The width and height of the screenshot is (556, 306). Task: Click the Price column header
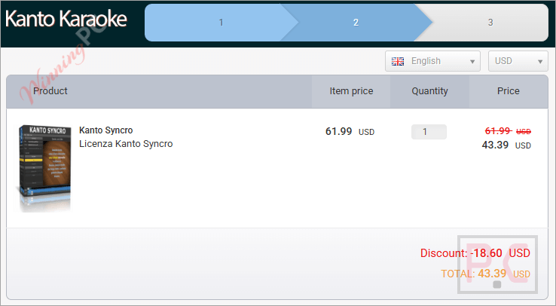coord(508,91)
